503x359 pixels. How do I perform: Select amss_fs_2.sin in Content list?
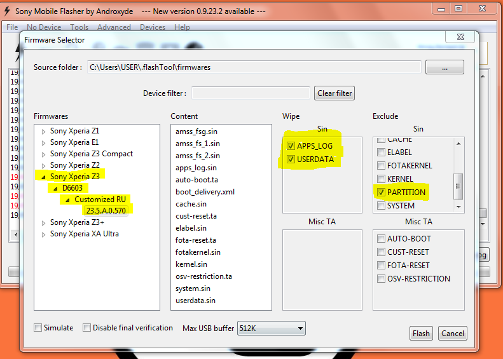[198, 156]
